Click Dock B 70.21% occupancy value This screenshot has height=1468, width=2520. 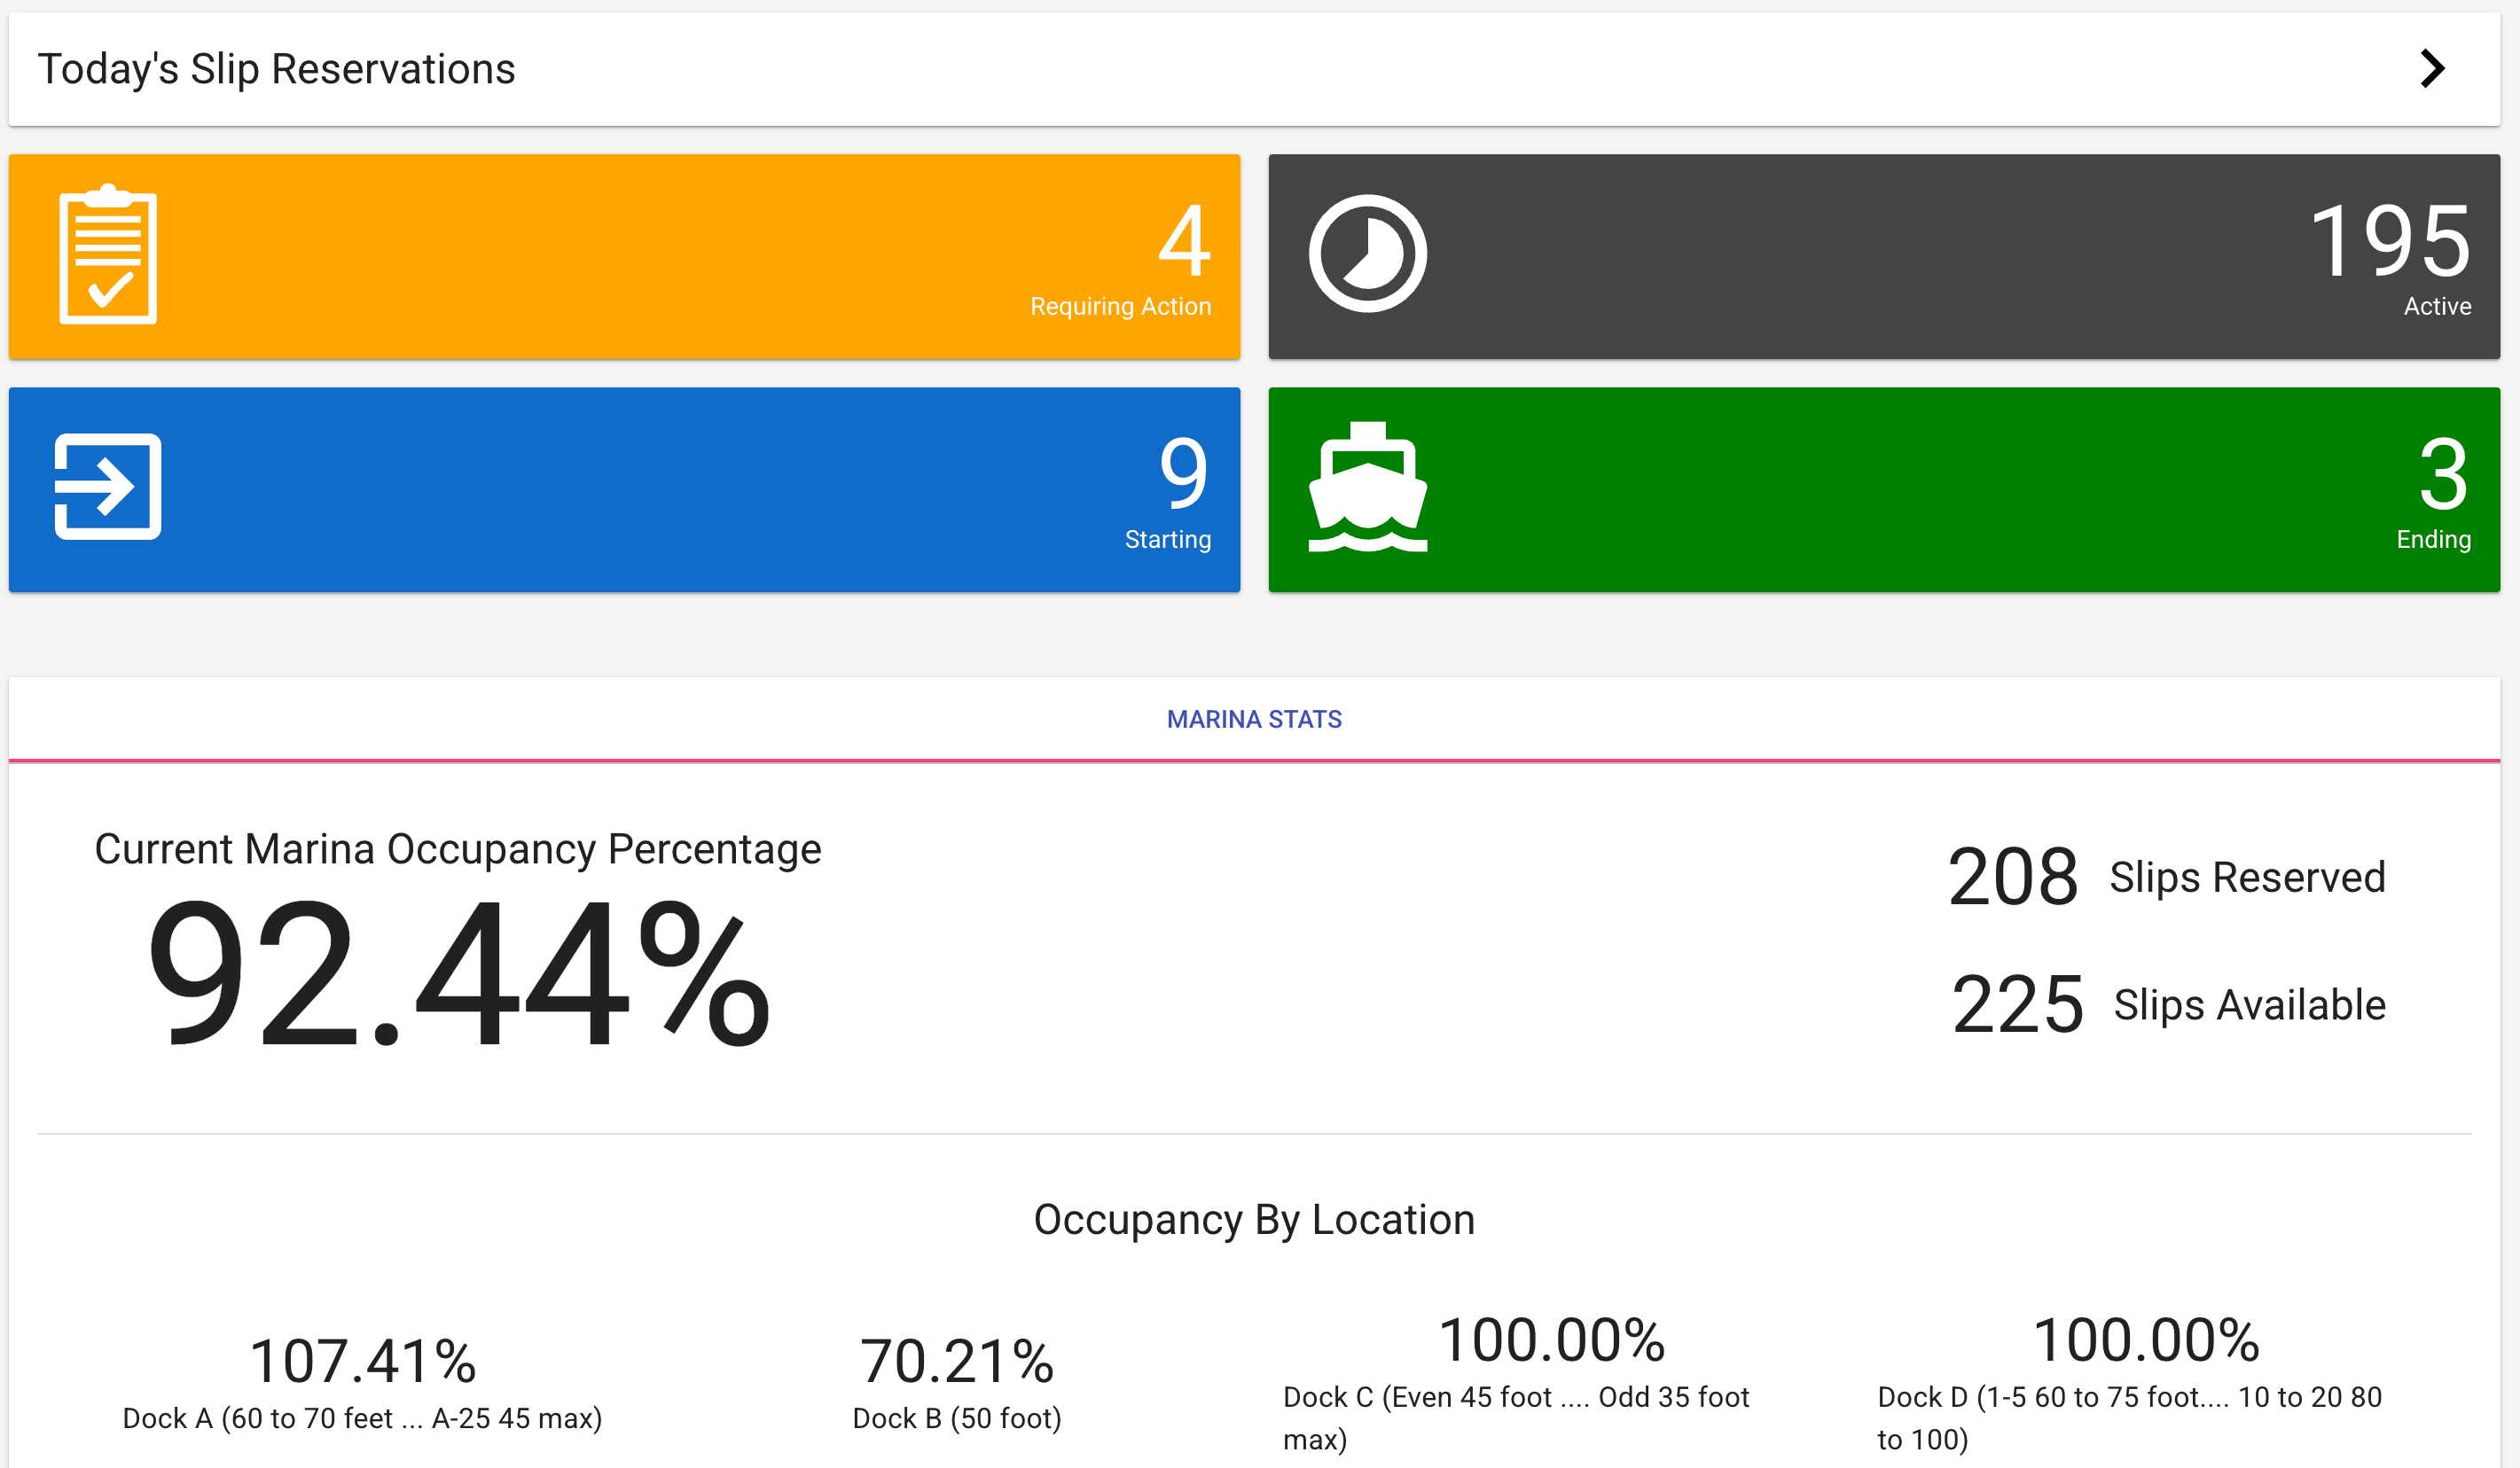(x=957, y=1361)
